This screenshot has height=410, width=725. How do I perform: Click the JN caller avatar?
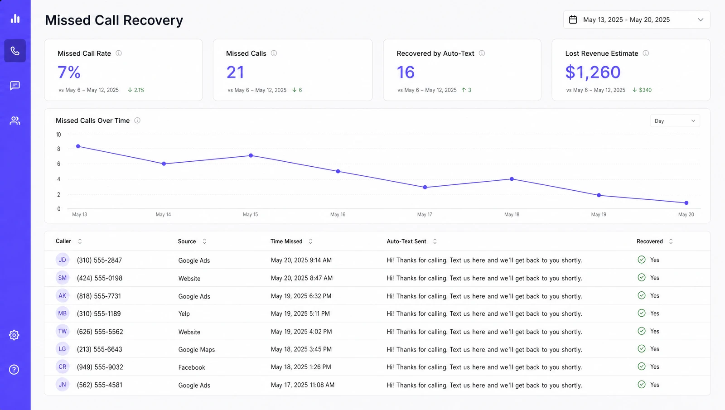63,385
